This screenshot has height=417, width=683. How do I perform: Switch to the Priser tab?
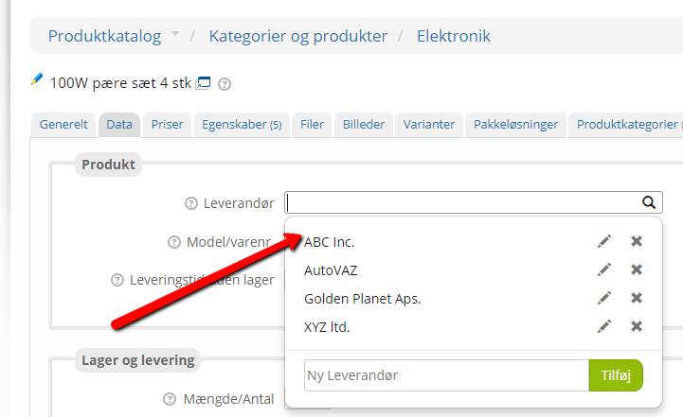(168, 125)
